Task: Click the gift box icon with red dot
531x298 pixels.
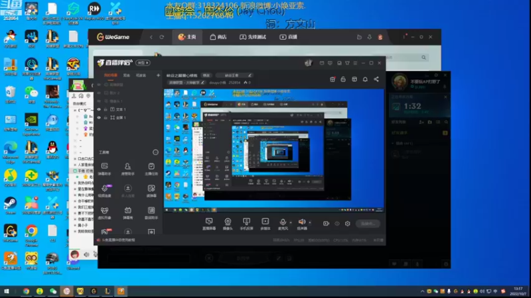Action: [333, 79]
